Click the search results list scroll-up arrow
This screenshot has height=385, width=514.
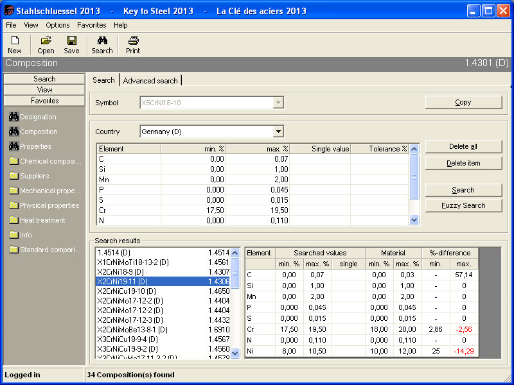[235, 253]
